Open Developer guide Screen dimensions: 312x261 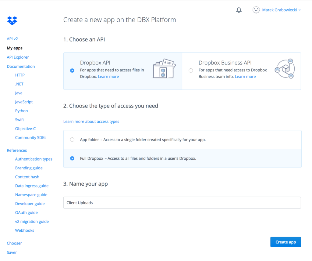pos(30,204)
